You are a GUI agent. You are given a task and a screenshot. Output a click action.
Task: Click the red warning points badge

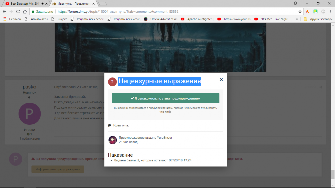[x=112, y=82]
